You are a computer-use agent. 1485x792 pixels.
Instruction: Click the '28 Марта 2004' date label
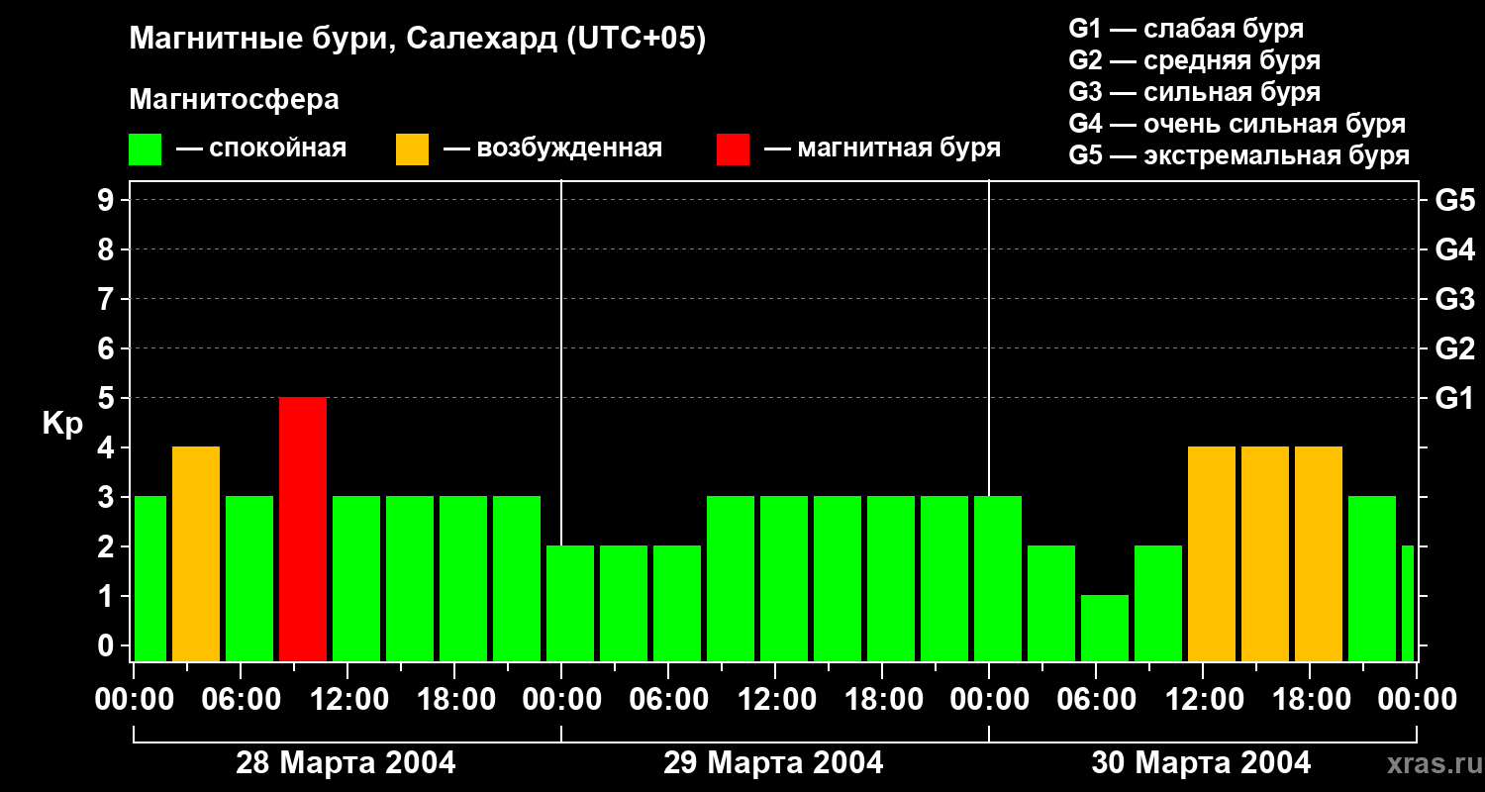point(346,763)
